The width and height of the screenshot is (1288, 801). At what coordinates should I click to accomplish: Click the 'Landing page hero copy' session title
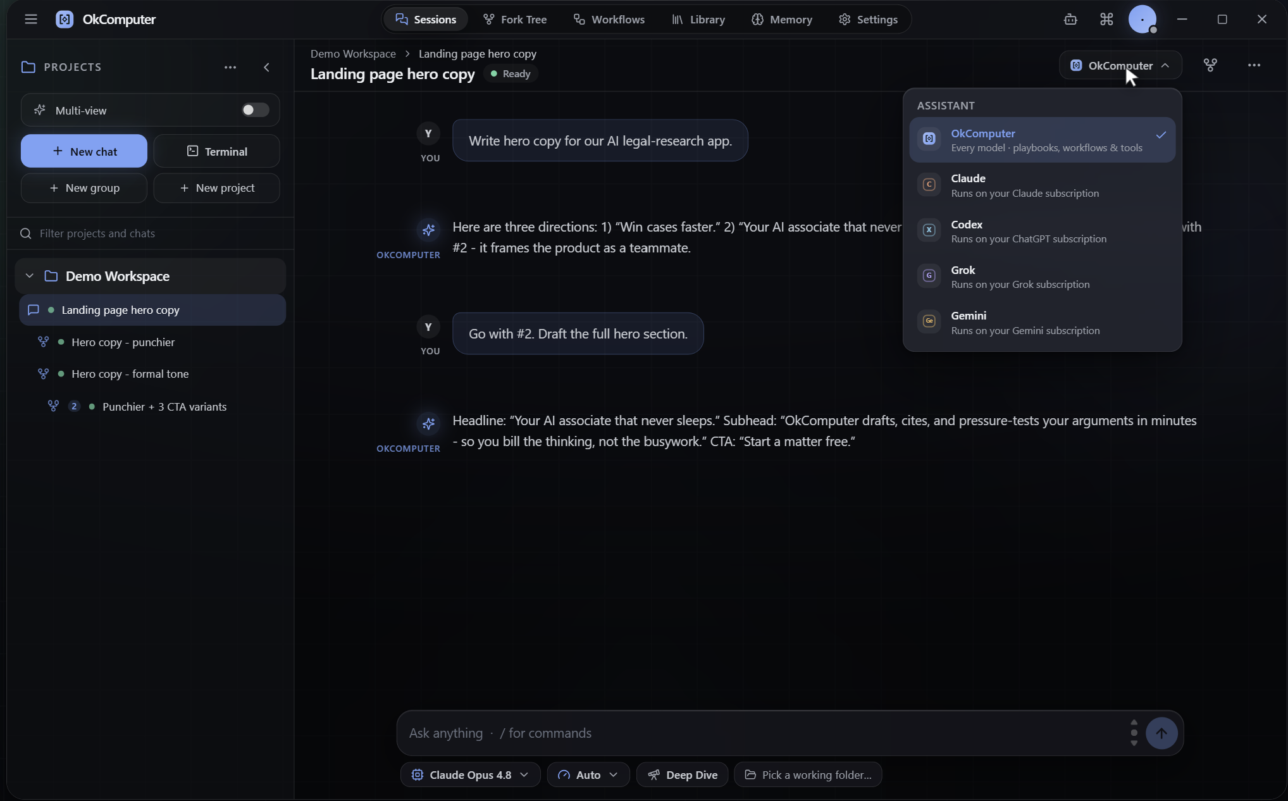[392, 74]
